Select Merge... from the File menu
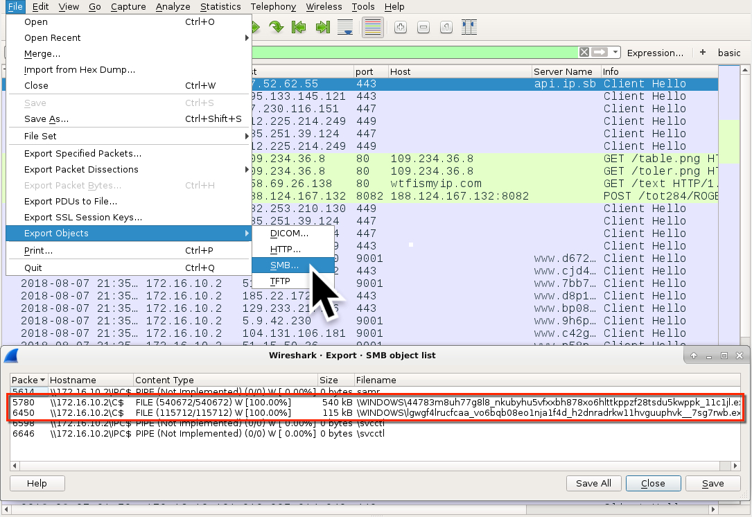752x517 pixels. pos(128,54)
